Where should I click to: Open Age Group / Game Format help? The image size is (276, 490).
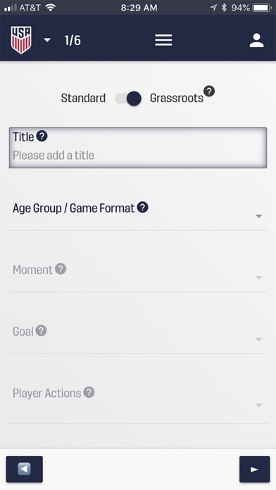[142, 207]
